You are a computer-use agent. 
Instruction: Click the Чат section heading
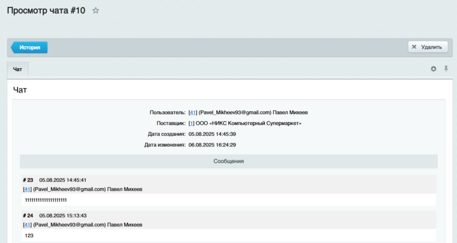pos(20,90)
